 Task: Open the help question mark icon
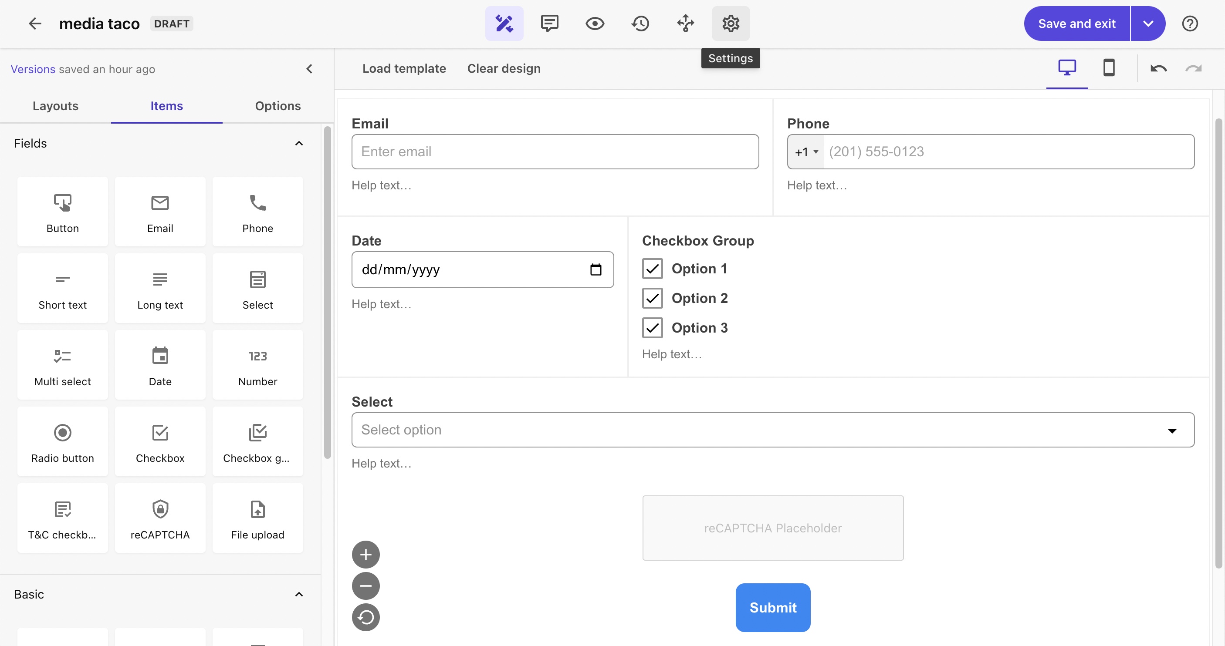point(1189,24)
